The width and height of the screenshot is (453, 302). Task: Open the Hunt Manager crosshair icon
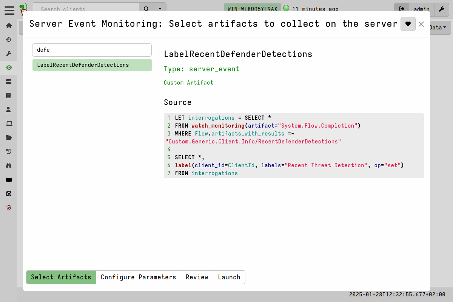[x=8, y=39]
